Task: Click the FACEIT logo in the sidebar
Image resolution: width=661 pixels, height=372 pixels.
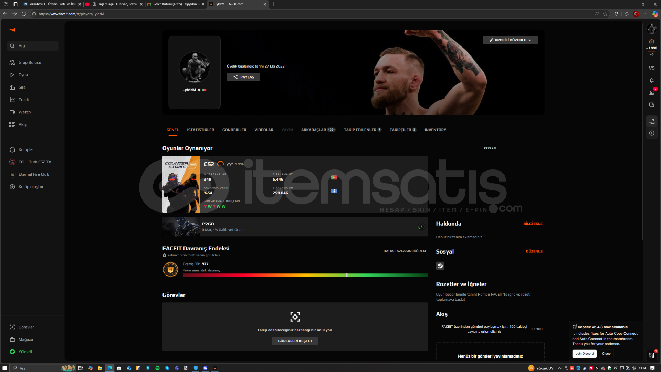Action: [13, 30]
